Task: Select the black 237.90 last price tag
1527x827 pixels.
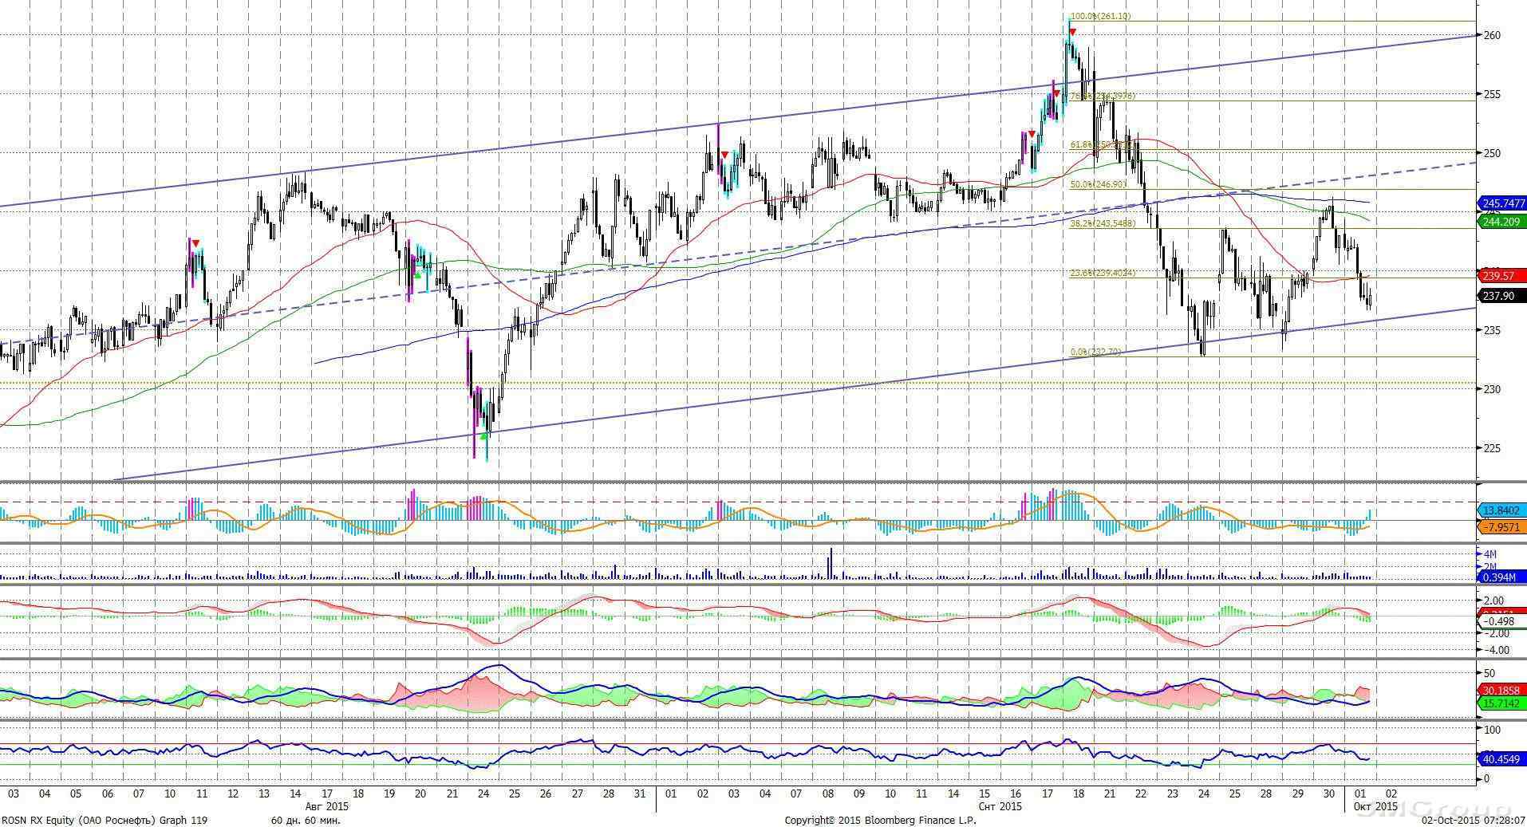Action: click(x=1502, y=296)
